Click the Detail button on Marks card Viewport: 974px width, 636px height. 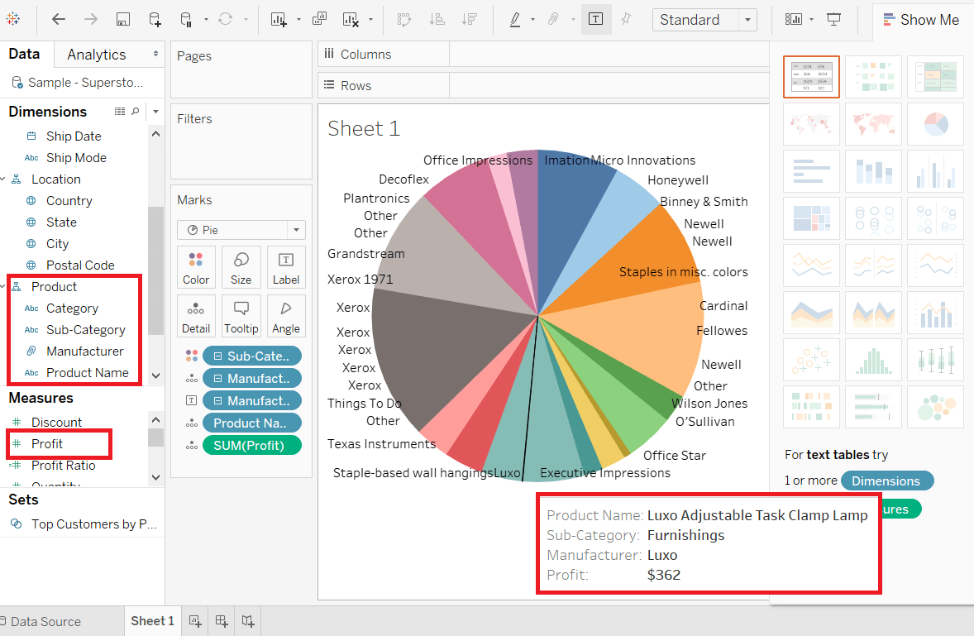pyautogui.click(x=196, y=317)
